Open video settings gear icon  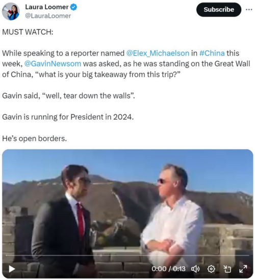pos(211,269)
